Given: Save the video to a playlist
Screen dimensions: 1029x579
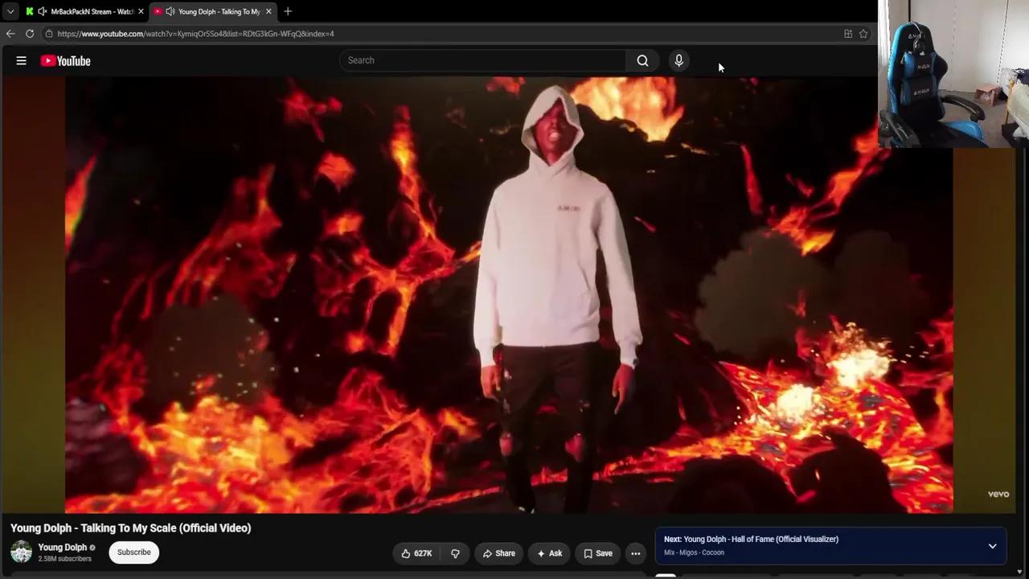Looking at the screenshot, I should tap(597, 553).
